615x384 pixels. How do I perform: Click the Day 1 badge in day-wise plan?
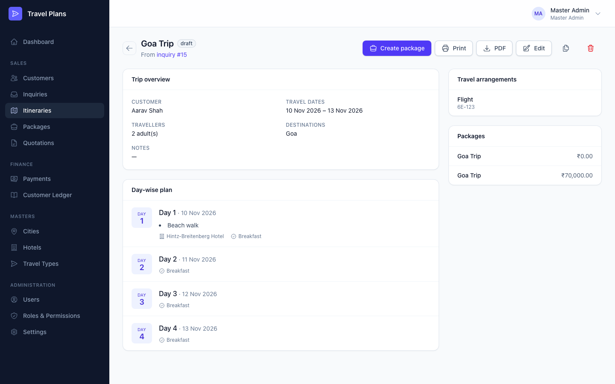pyautogui.click(x=142, y=218)
